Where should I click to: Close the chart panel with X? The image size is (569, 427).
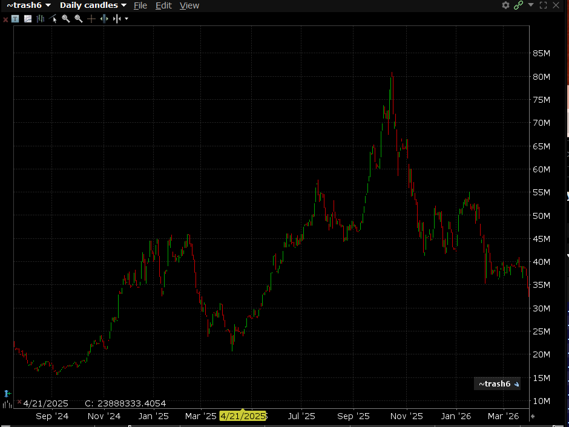coord(556,5)
